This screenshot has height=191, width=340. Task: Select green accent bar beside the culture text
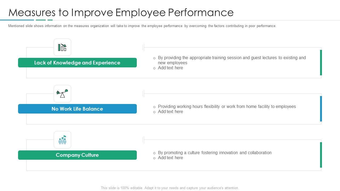[x=321, y=155]
